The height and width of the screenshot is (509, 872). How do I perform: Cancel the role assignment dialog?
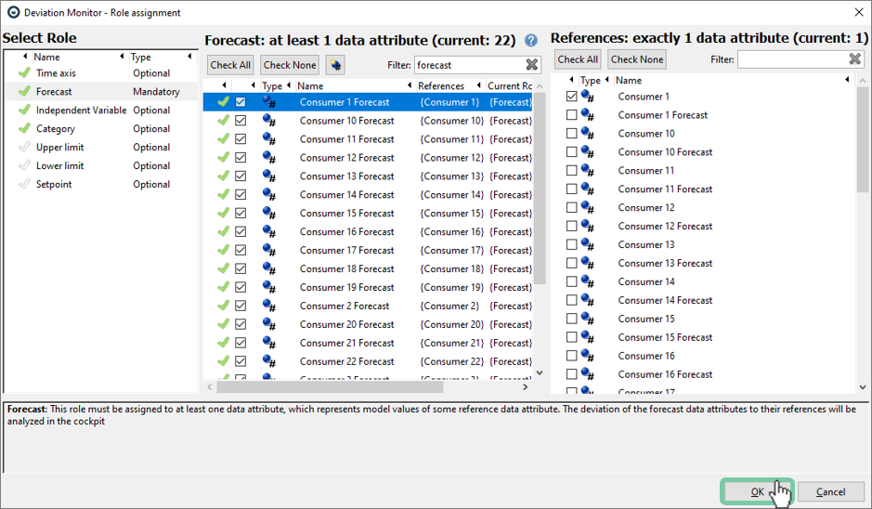pyautogui.click(x=831, y=491)
